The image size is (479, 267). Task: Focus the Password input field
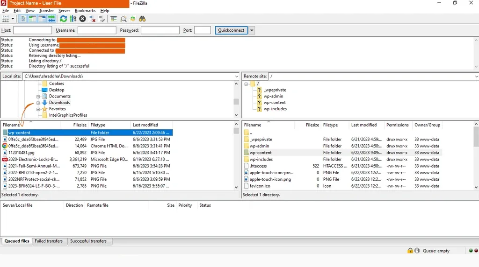(x=160, y=30)
